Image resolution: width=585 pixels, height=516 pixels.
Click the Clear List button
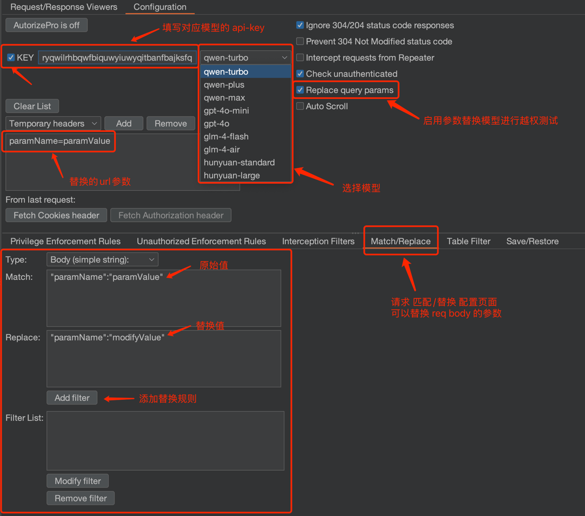tap(32, 106)
